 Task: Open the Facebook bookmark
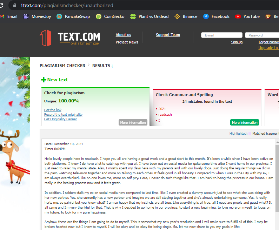217,16
